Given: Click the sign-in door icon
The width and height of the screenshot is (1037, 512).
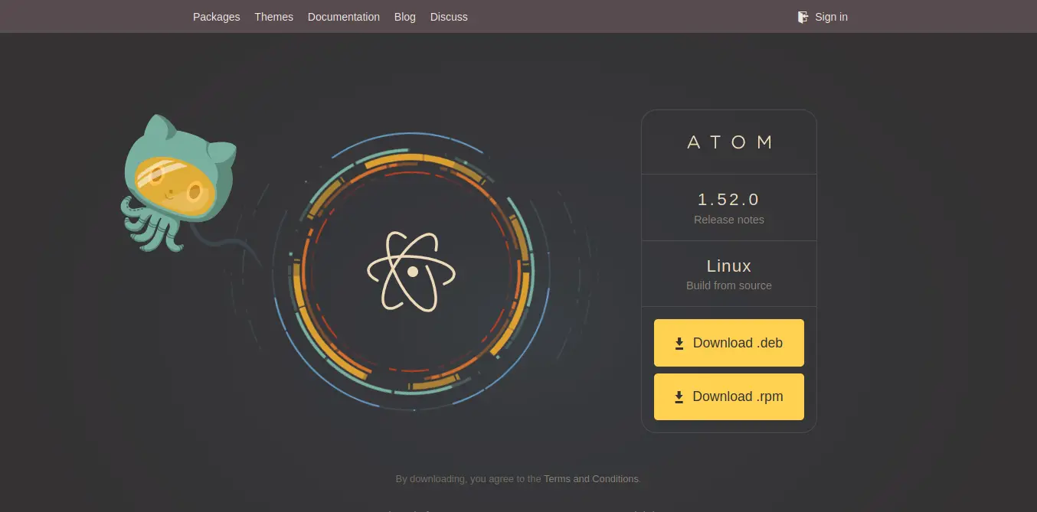Looking at the screenshot, I should point(803,17).
